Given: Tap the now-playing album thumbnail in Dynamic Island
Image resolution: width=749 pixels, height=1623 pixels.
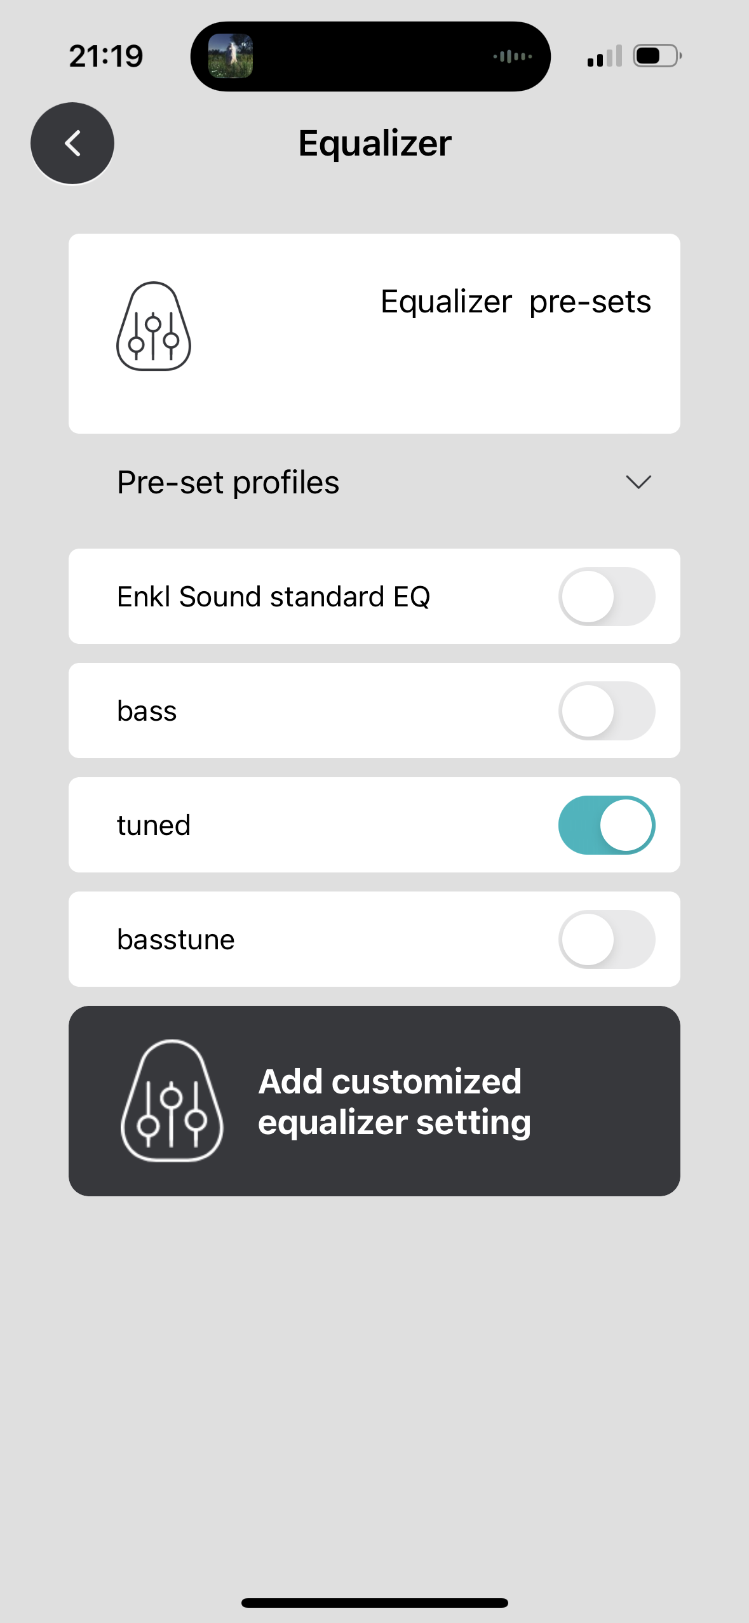Looking at the screenshot, I should 231,56.
